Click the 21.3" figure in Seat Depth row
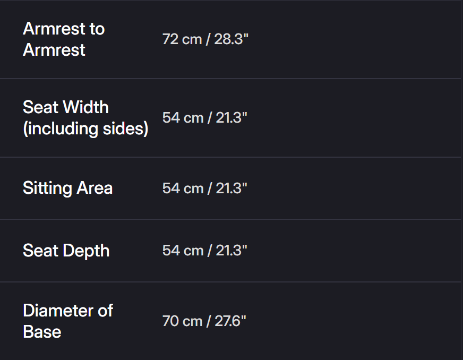 click(231, 251)
